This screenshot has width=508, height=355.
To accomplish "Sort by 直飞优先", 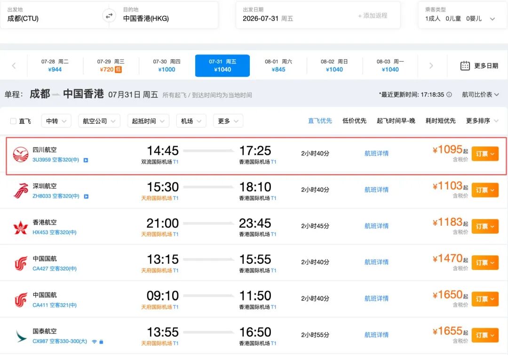I will (320, 121).
